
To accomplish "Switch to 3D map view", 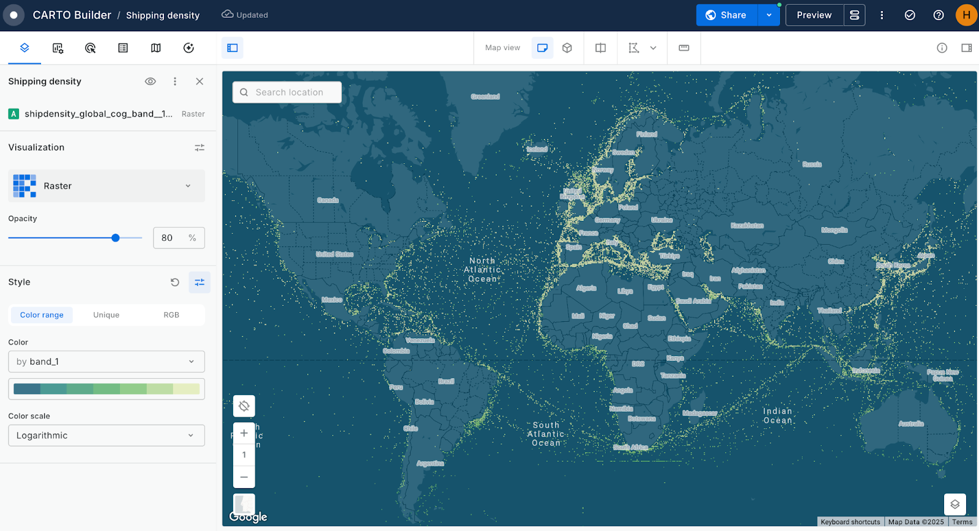I will (x=567, y=48).
